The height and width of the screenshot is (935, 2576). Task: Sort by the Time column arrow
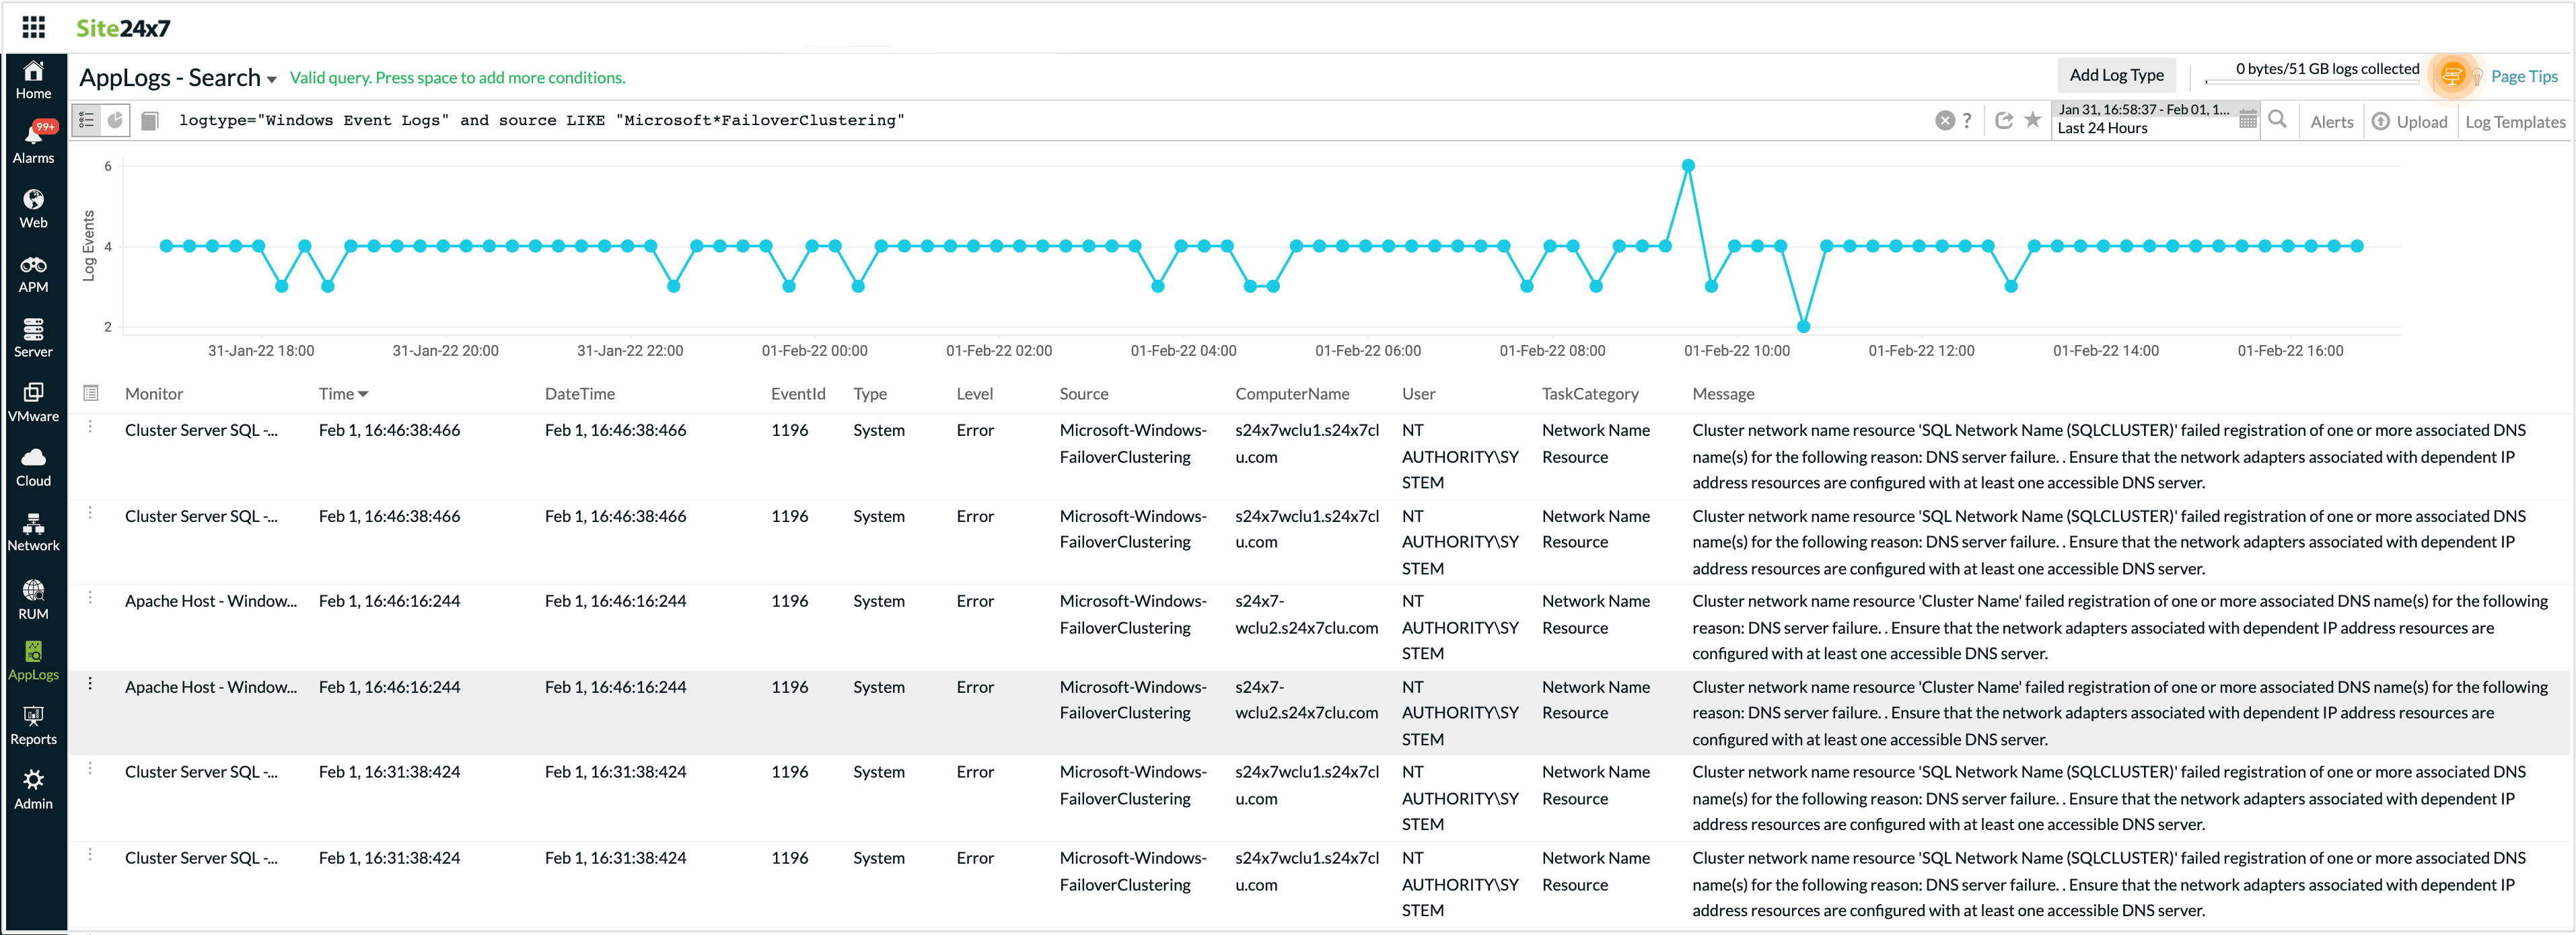click(363, 394)
